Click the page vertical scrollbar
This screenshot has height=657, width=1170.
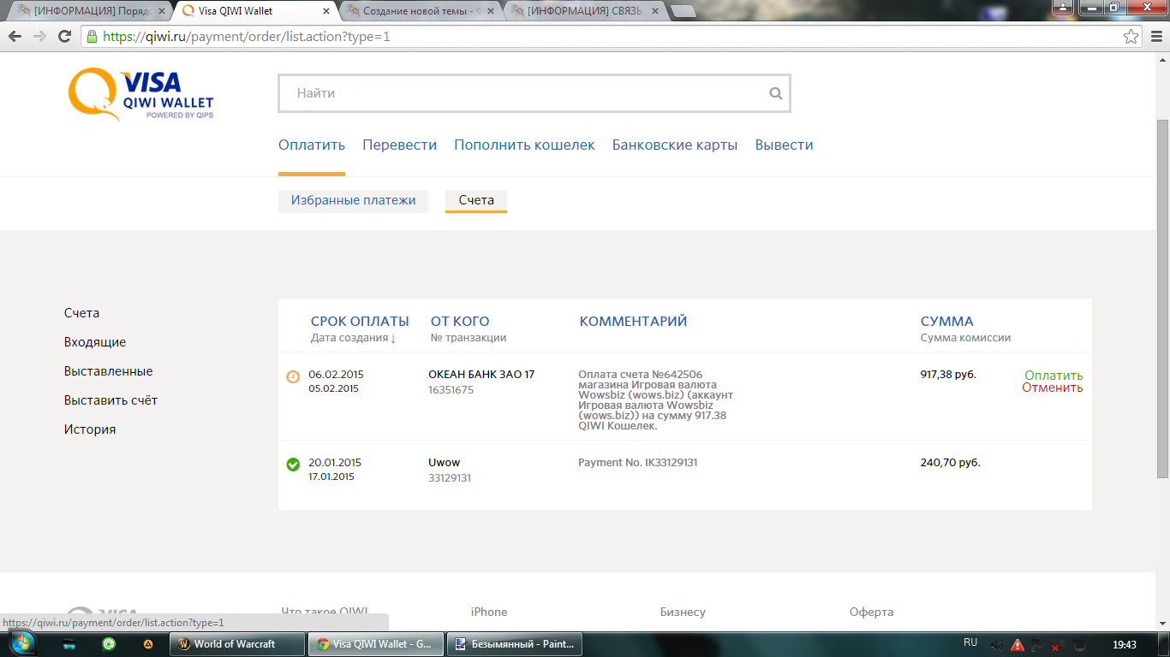point(1162,299)
